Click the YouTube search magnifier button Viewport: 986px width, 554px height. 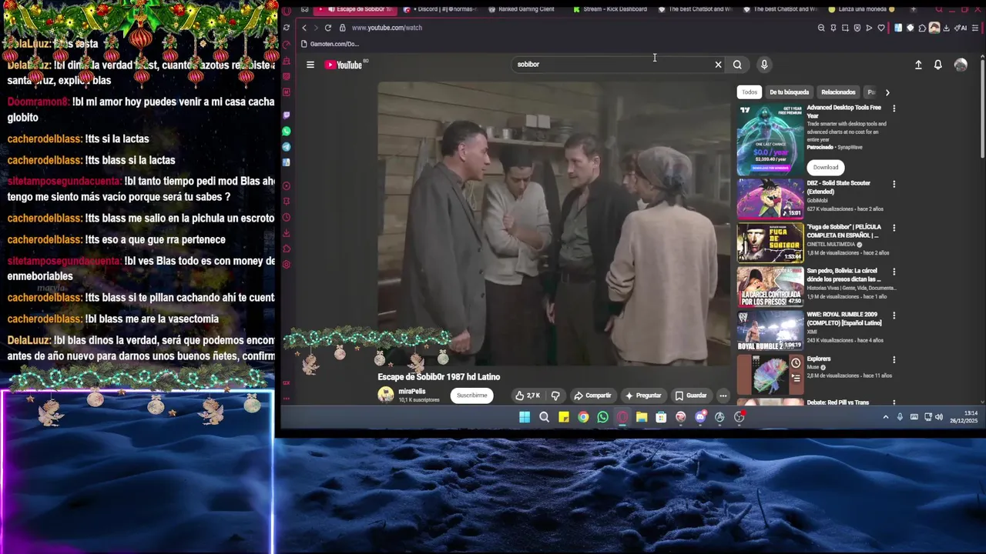pyautogui.click(x=737, y=65)
